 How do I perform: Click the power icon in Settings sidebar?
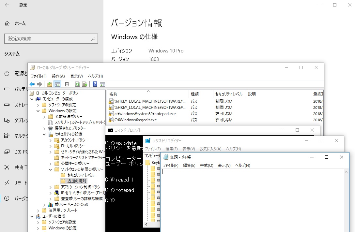7,74
